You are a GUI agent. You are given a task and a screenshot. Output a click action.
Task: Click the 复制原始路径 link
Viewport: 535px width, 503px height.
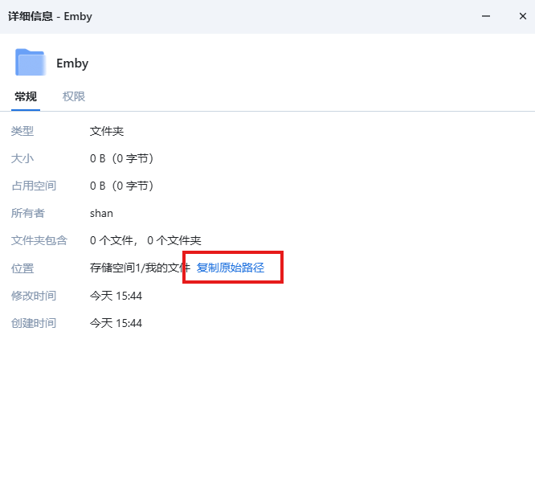tap(231, 268)
